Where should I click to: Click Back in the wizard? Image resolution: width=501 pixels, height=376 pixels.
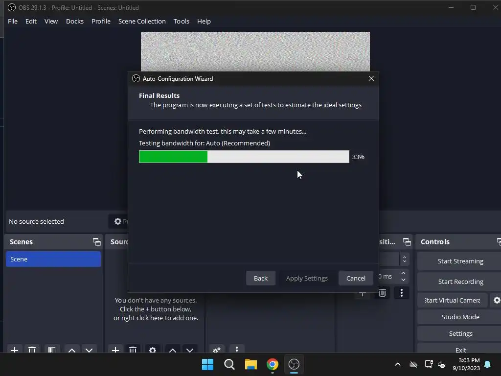pyautogui.click(x=261, y=278)
